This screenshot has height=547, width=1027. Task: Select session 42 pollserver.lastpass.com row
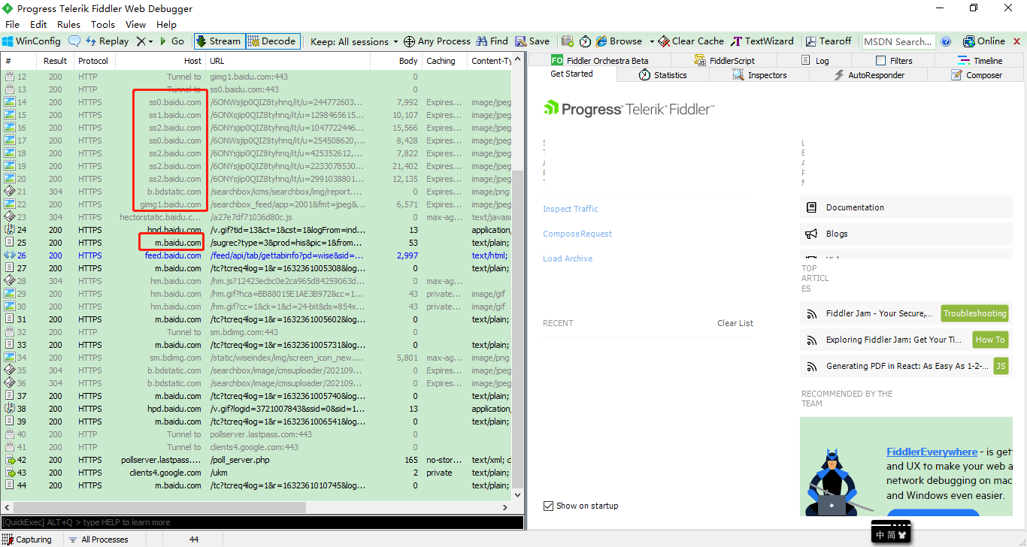(x=256, y=460)
